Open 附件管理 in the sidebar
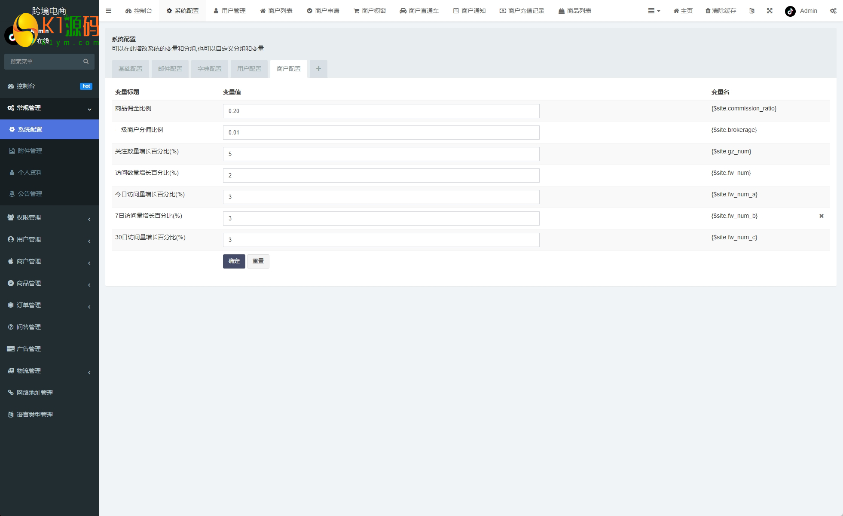Screen dimensions: 843x516 click(30, 151)
